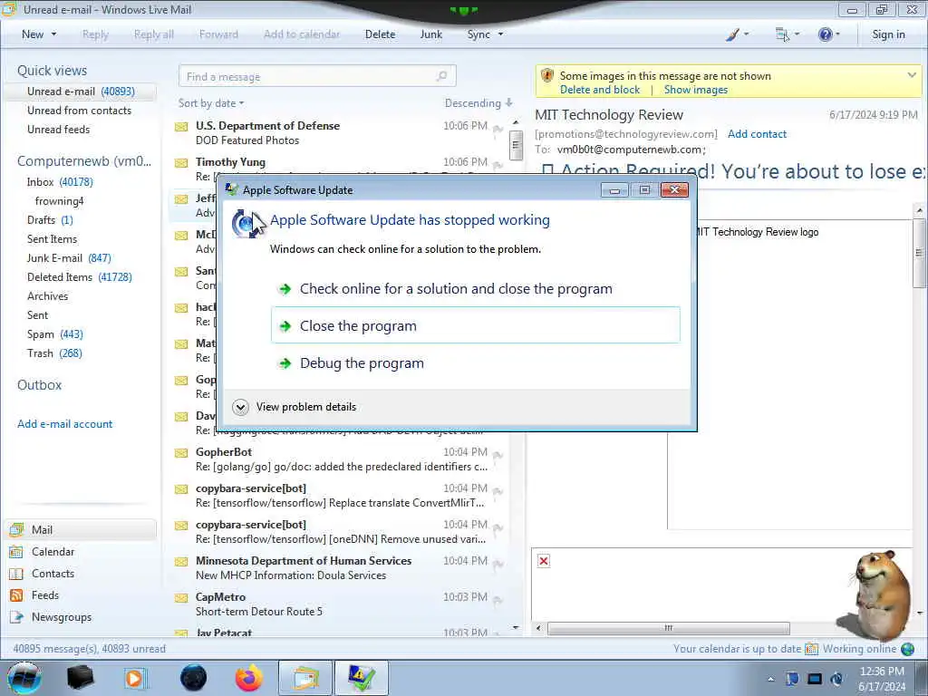Open the Help icon dropdown arrow

837,34
